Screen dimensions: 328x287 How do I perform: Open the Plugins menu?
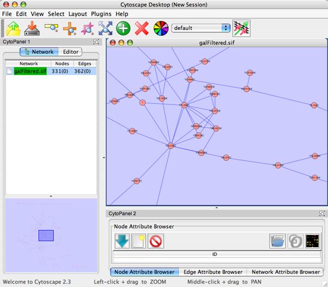(101, 14)
